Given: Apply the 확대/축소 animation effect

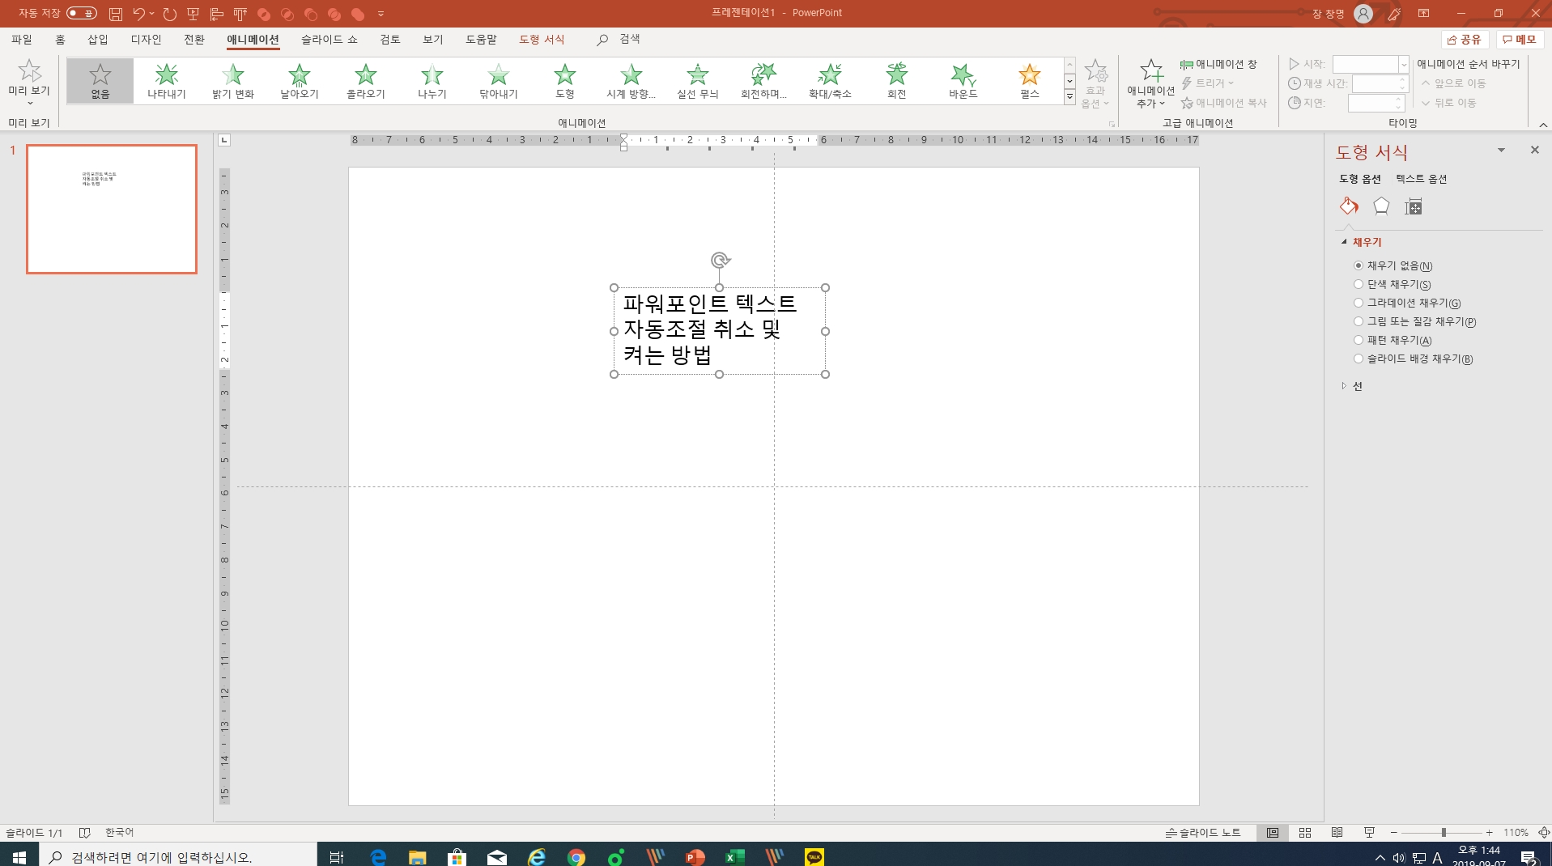Looking at the screenshot, I should tap(831, 81).
